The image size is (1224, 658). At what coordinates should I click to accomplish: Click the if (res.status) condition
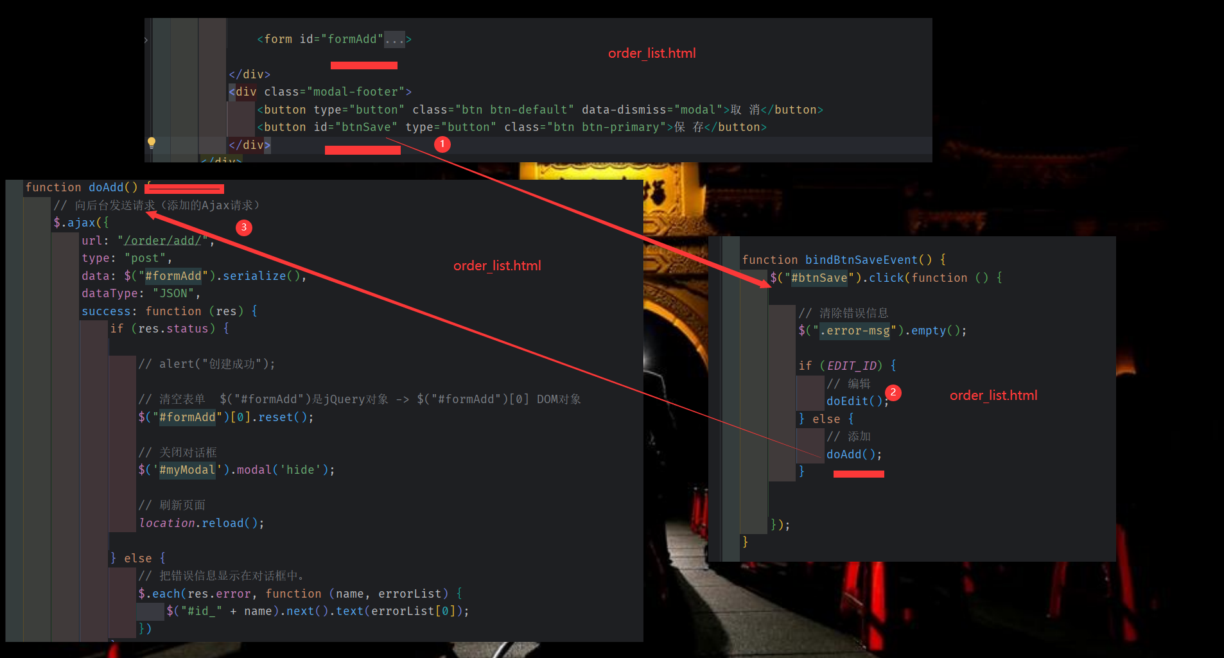coord(170,329)
